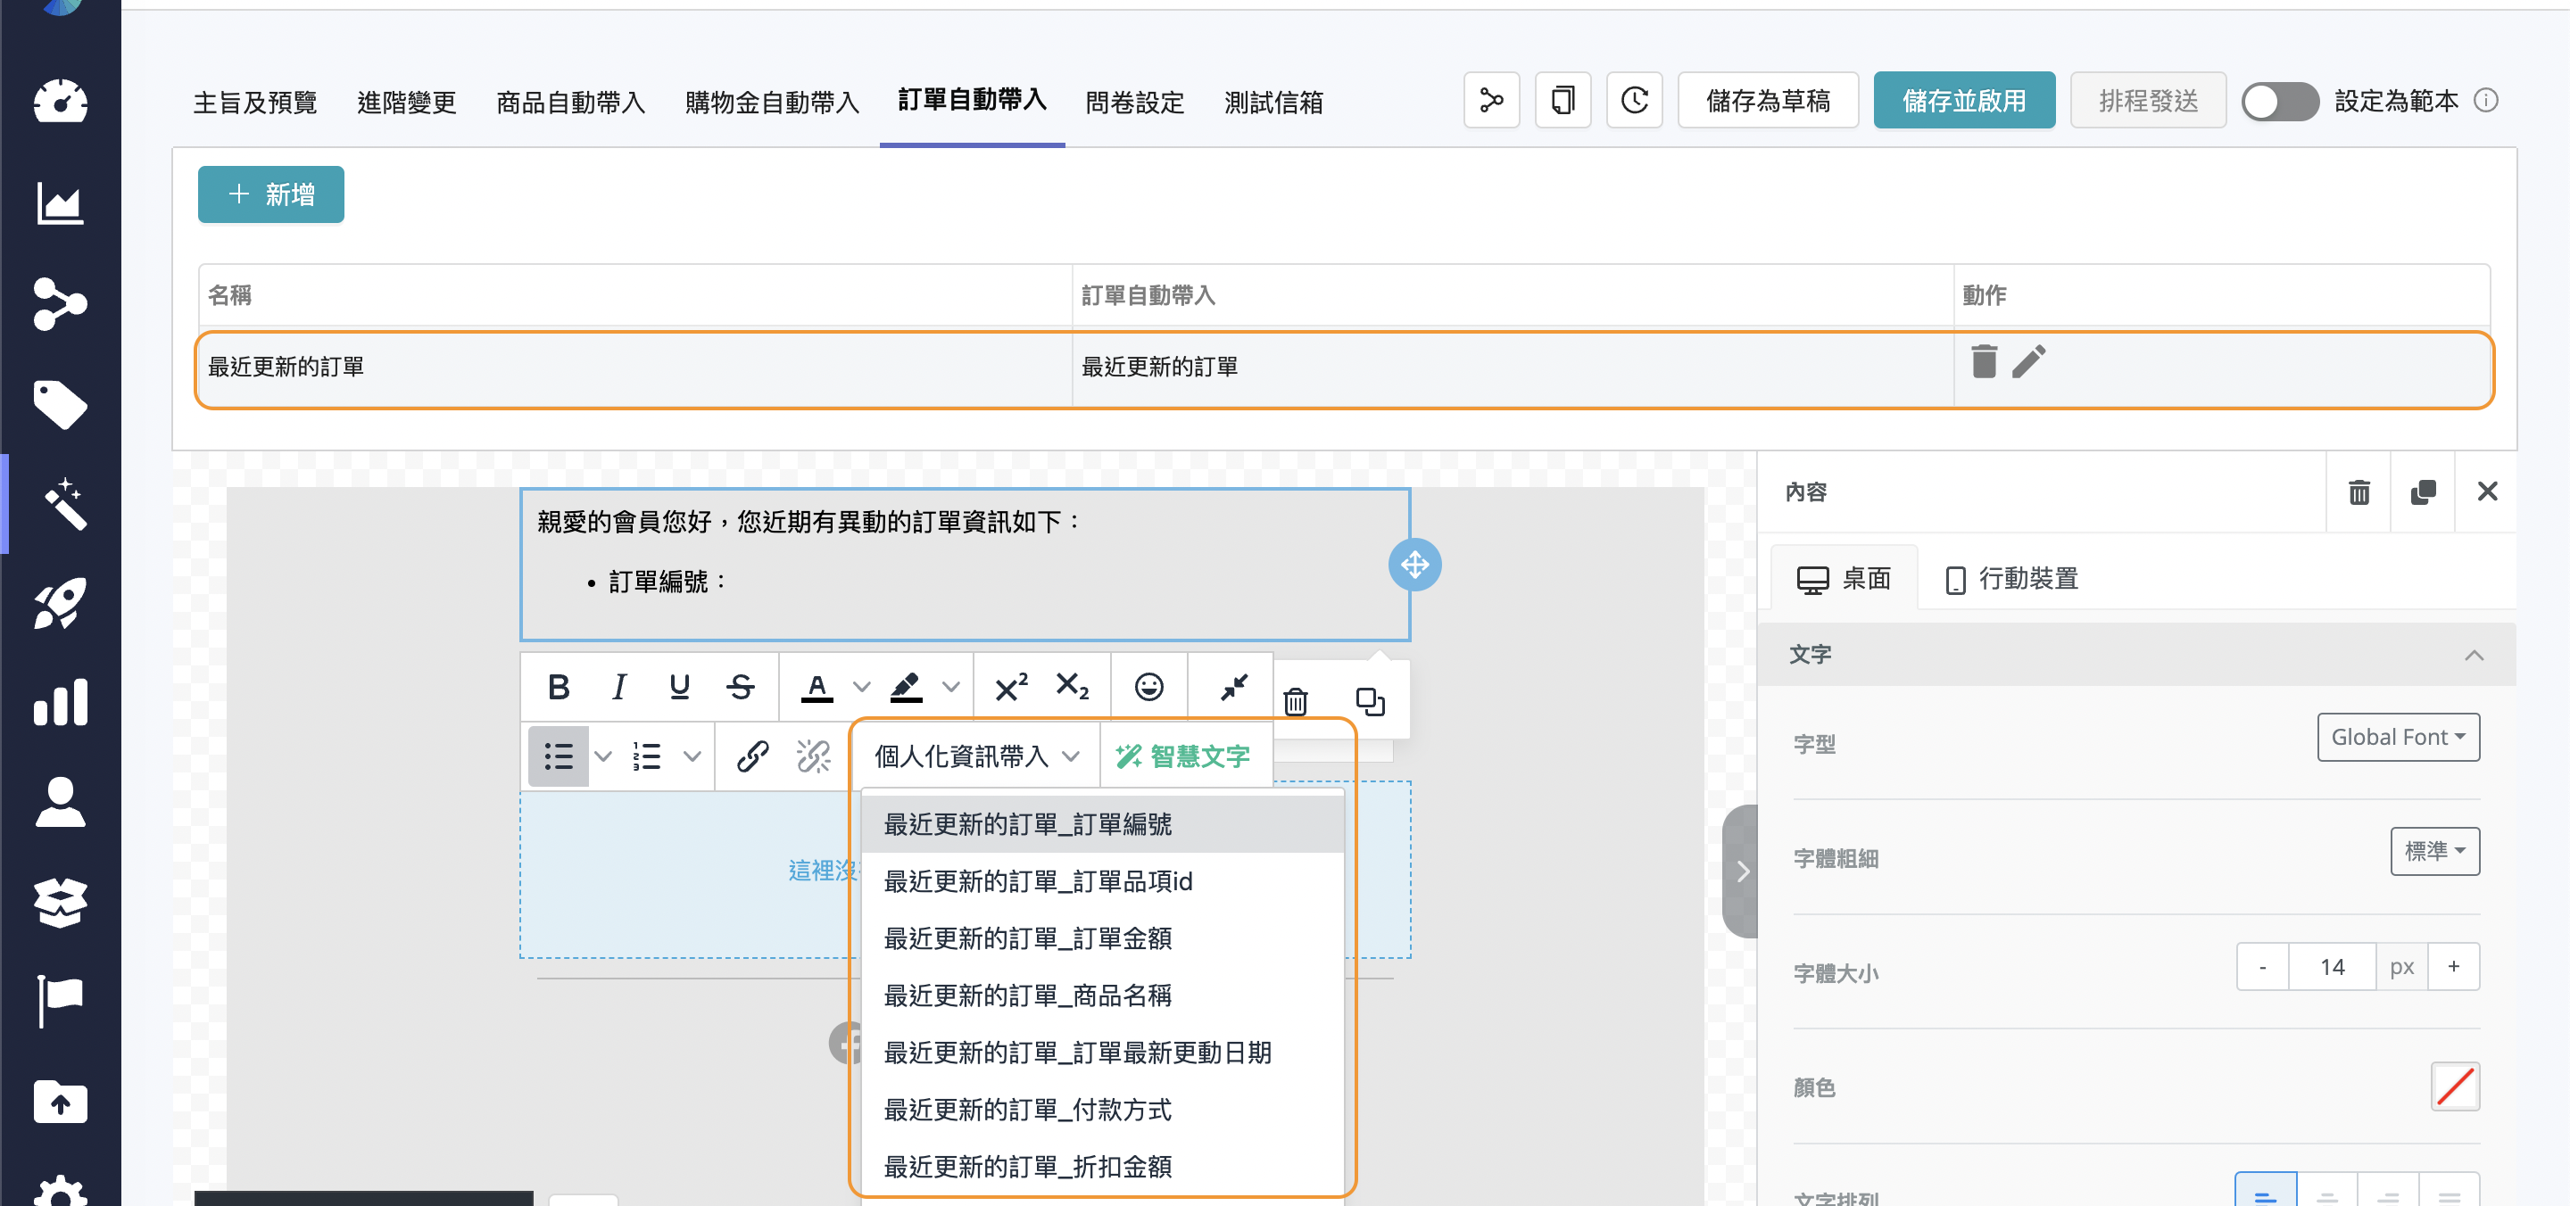Image resolution: width=2570 pixels, height=1206 pixels.
Task: Switch to the 問卷設定 tab
Action: tap(1134, 102)
